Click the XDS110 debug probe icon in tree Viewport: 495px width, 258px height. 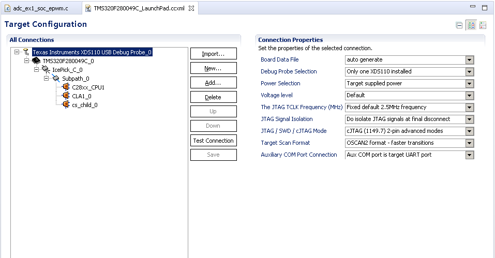point(26,52)
